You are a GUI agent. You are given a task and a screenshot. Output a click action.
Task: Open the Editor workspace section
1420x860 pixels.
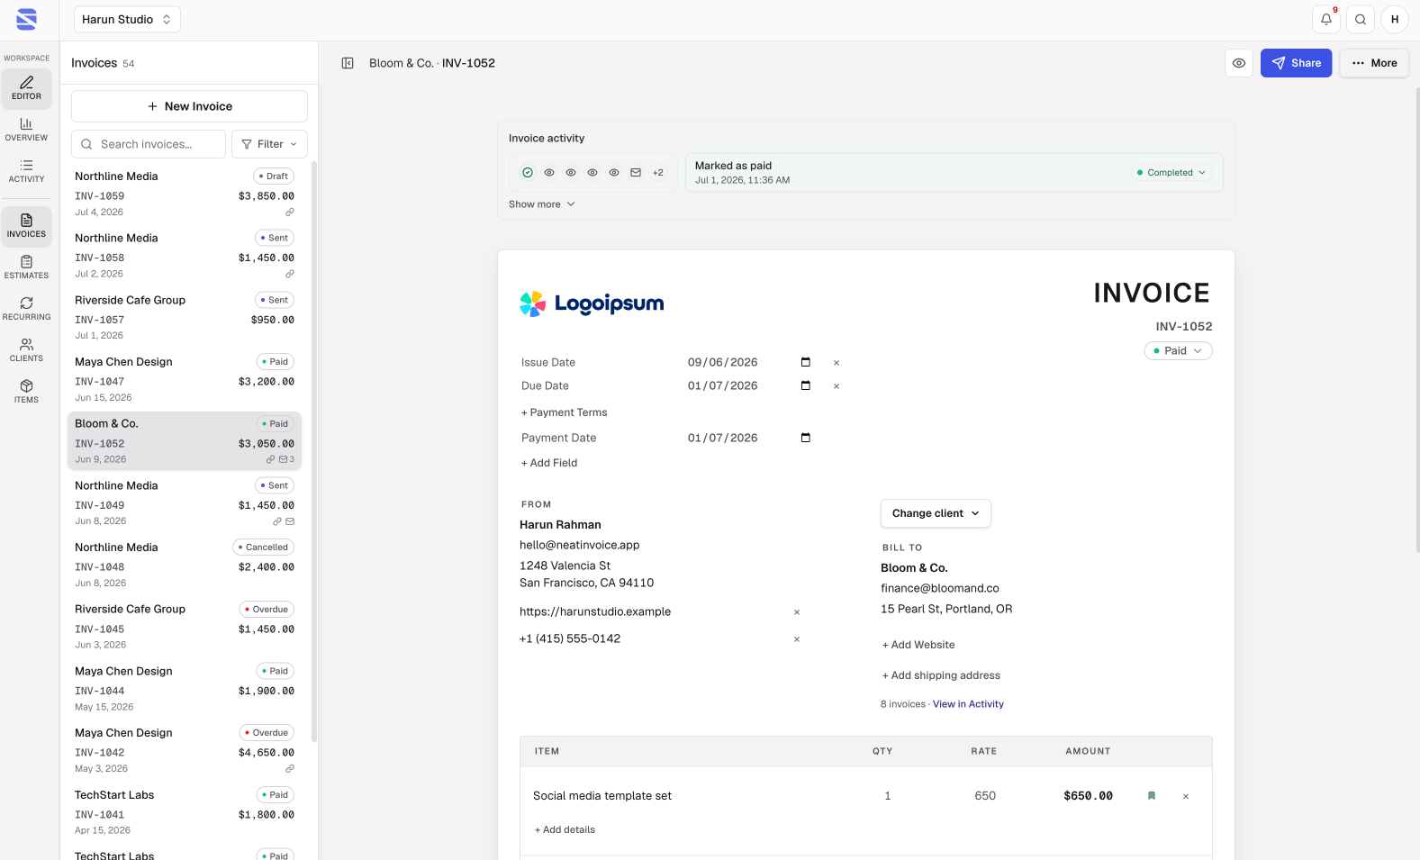point(26,88)
